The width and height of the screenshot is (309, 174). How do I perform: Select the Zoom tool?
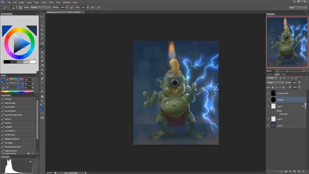pyautogui.click(x=42, y=101)
